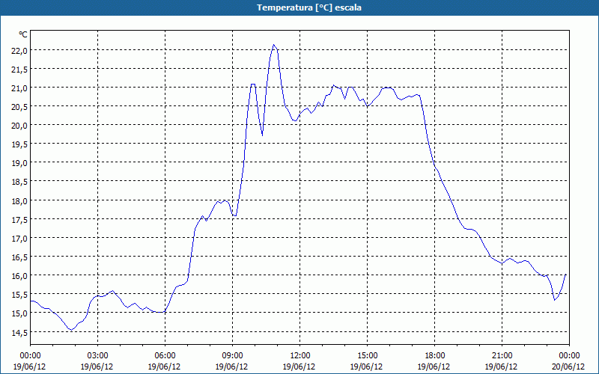This screenshot has width=599, height=374.
Task: Select the 20,5 y-axis label
Action: click(19, 107)
